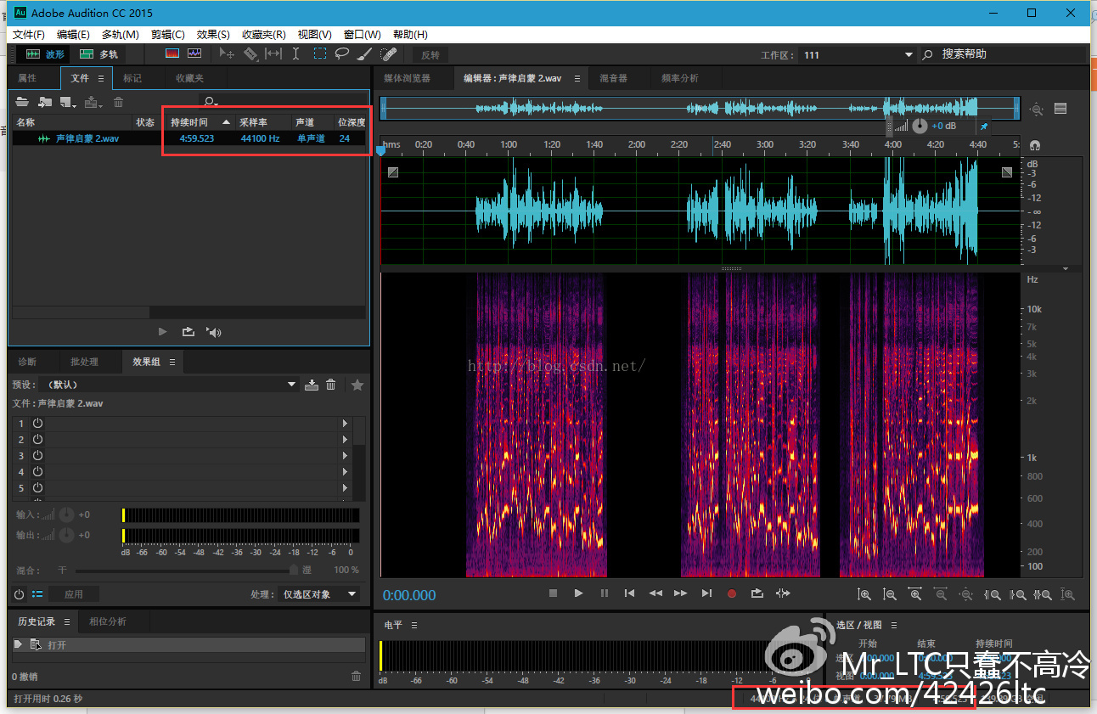Start transport playback in the editor
The width and height of the screenshot is (1097, 714).
[x=578, y=593]
